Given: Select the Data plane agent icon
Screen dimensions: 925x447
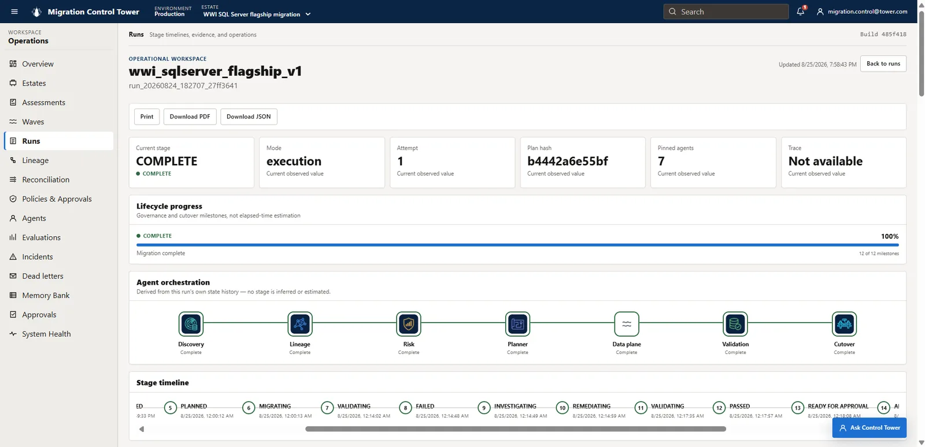Looking at the screenshot, I should 627,324.
